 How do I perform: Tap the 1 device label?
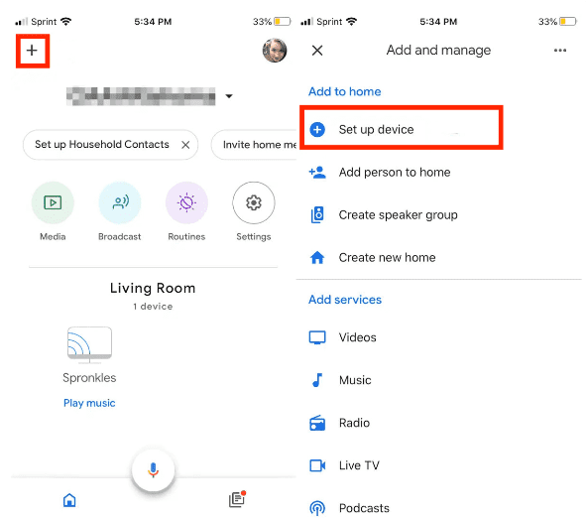coord(153,307)
